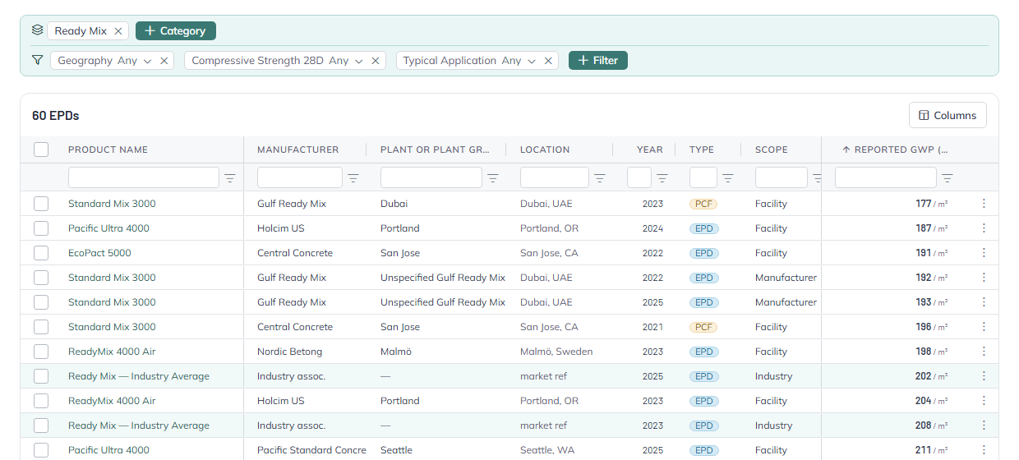1019x460 pixels.
Task: Sort by Location column header
Action: click(x=545, y=149)
